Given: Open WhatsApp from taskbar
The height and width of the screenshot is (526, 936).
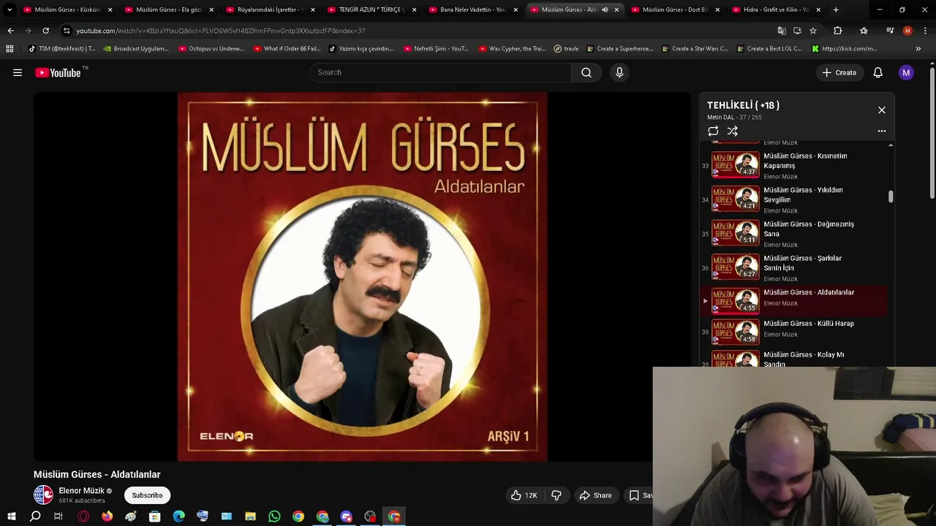Looking at the screenshot, I should [274, 517].
